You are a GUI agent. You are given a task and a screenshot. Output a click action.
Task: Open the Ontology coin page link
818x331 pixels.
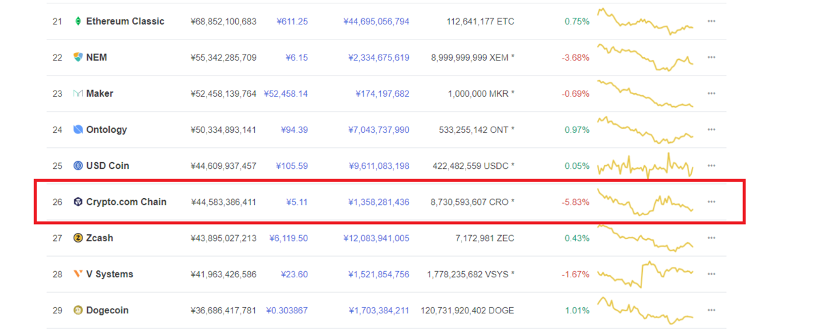pos(106,129)
